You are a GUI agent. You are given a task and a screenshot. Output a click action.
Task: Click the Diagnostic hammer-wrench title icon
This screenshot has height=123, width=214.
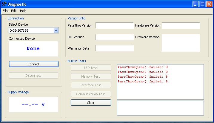4,4
